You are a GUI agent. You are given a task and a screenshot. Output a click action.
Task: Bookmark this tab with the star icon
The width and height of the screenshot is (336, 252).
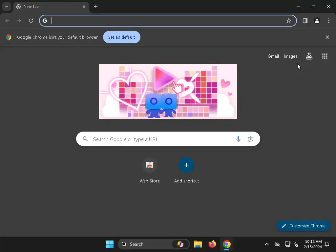[x=289, y=21]
